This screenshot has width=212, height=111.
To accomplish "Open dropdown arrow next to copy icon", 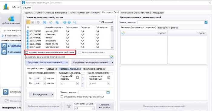I will (60, 22).
